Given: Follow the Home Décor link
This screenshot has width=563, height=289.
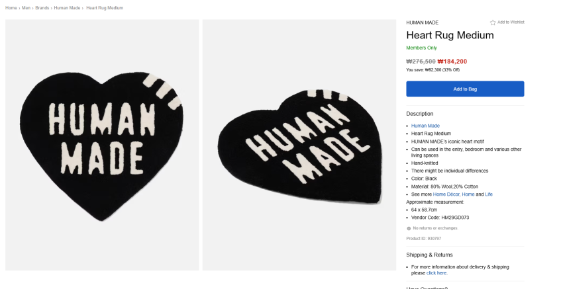Looking at the screenshot, I should (446, 194).
